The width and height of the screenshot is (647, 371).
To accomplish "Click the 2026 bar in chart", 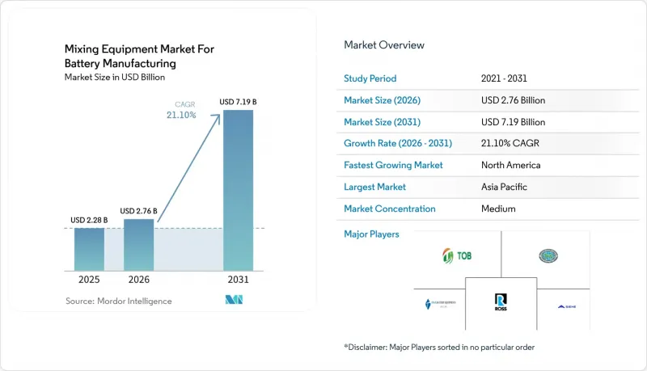I will (138, 245).
